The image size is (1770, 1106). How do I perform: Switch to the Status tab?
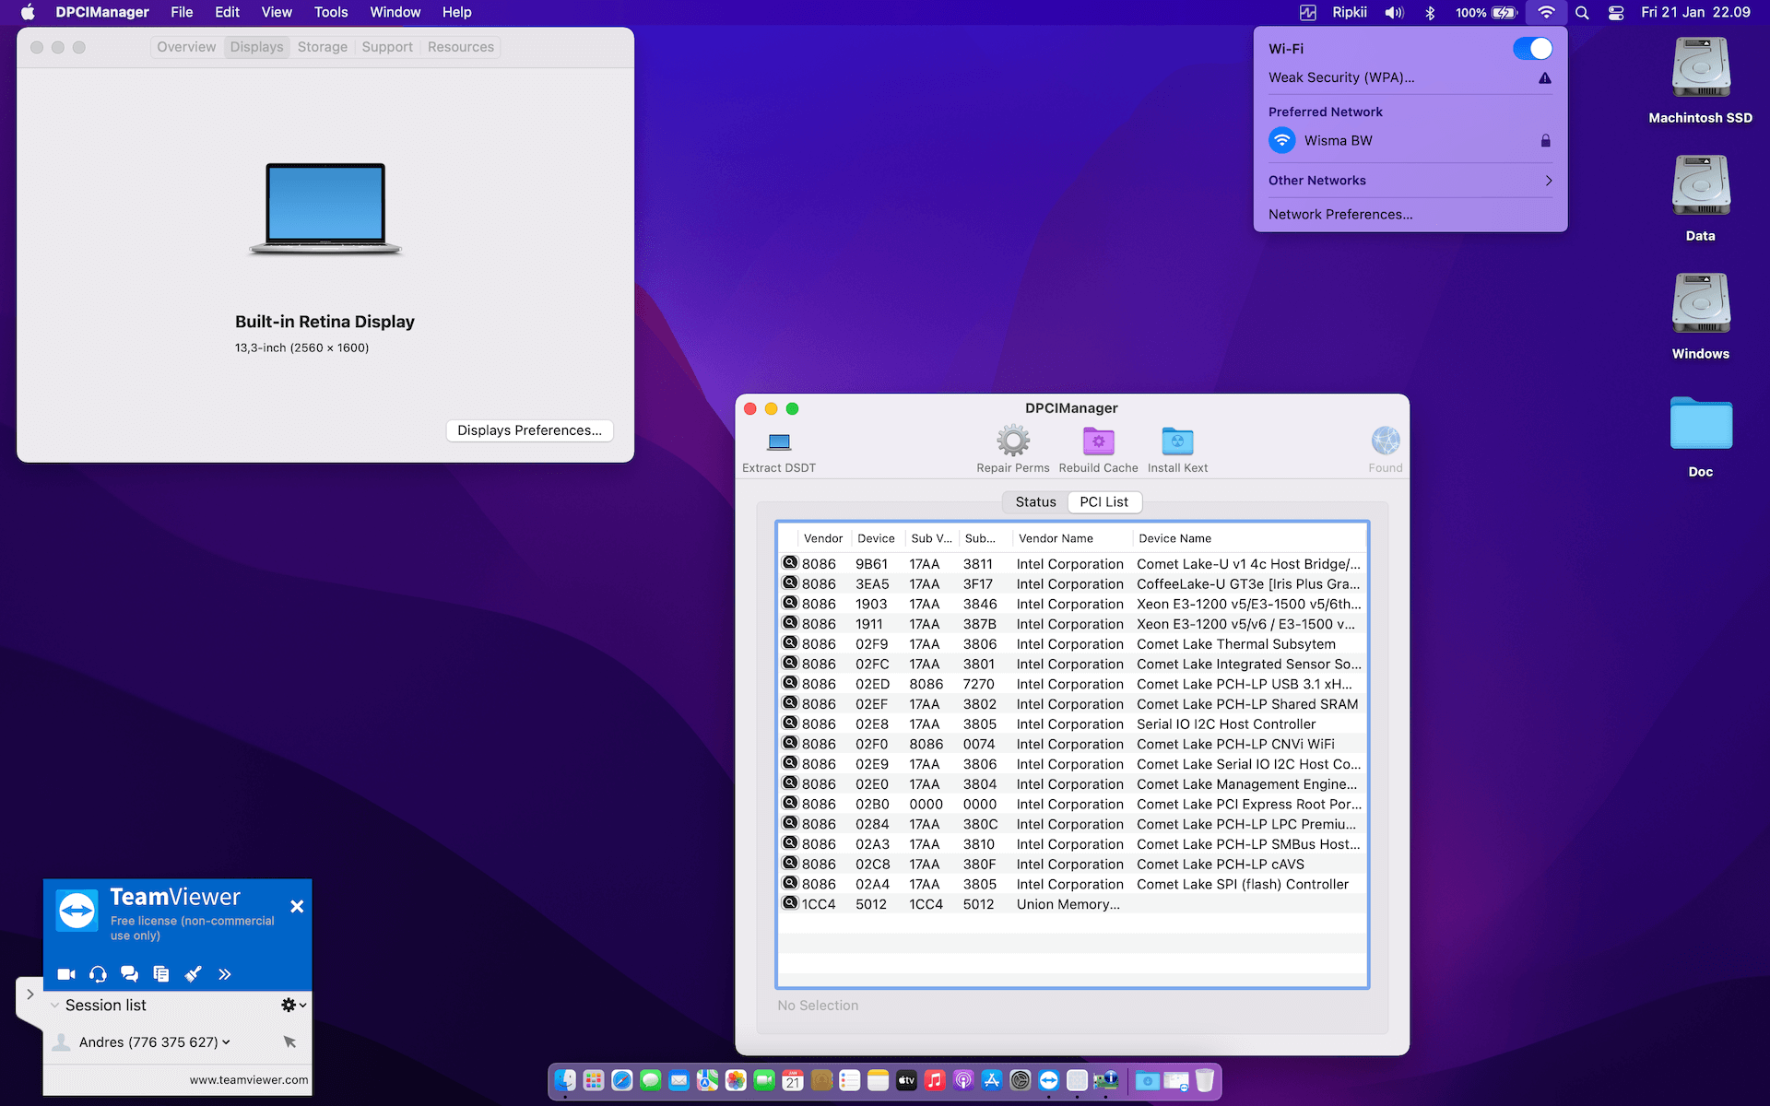pos(1035,502)
